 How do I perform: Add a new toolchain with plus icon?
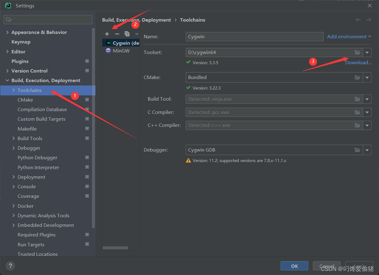click(107, 34)
